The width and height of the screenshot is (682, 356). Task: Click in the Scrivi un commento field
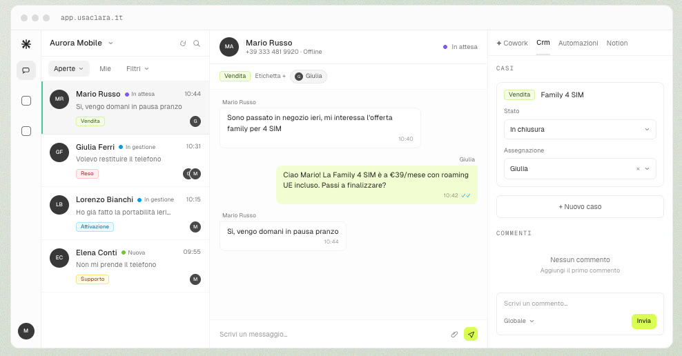tap(580, 304)
